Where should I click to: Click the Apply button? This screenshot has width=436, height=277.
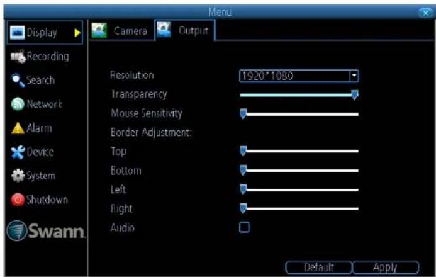coord(386,268)
